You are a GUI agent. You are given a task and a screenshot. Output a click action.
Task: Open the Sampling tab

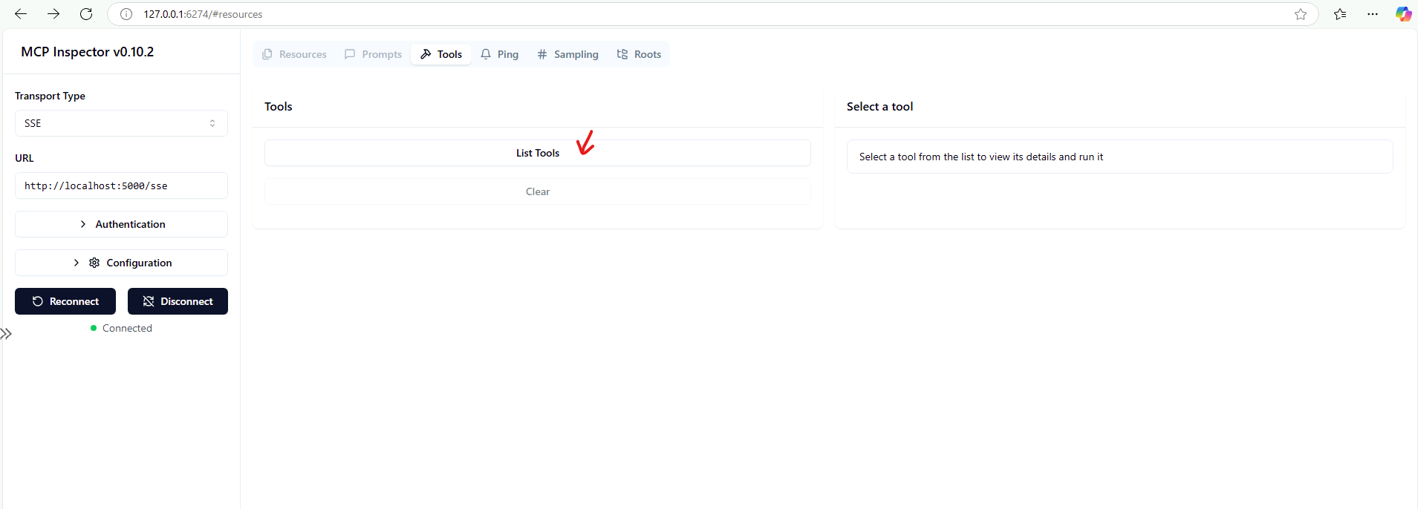(567, 54)
